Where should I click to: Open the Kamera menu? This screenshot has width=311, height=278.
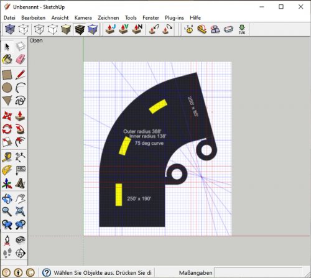[x=83, y=18]
